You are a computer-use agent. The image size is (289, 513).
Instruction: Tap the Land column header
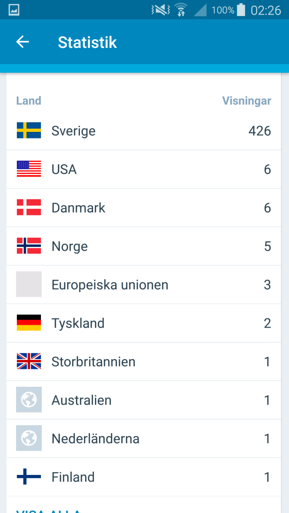pyautogui.click(x=29, y=101)
